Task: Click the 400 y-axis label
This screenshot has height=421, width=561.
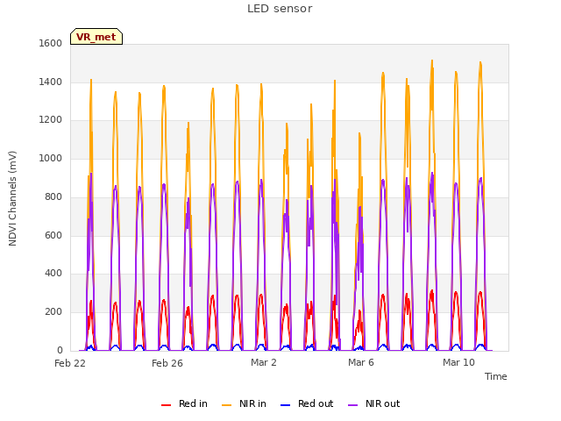Action: (53, 274)
